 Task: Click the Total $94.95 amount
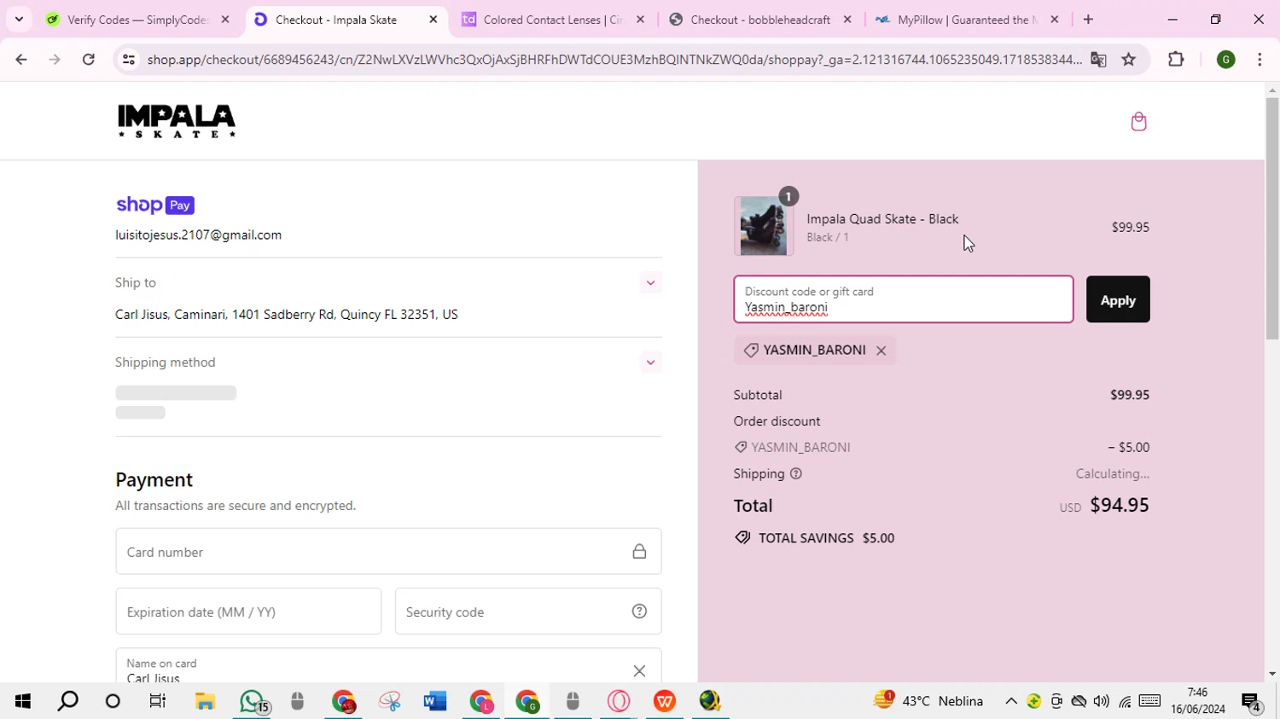click(x=1119, y=505)
